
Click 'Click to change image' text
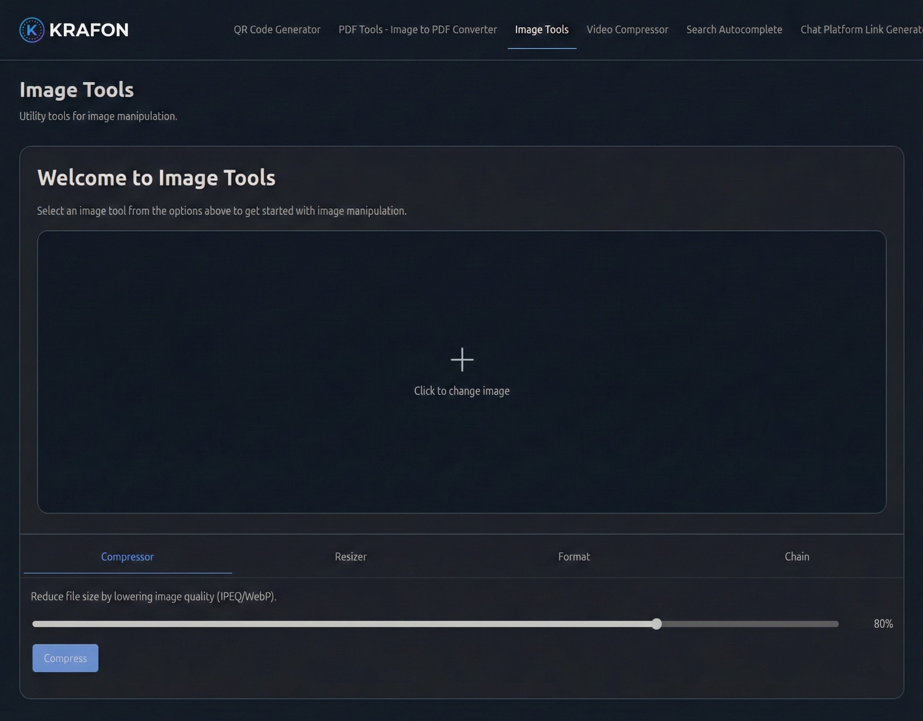tap(462, 391)
